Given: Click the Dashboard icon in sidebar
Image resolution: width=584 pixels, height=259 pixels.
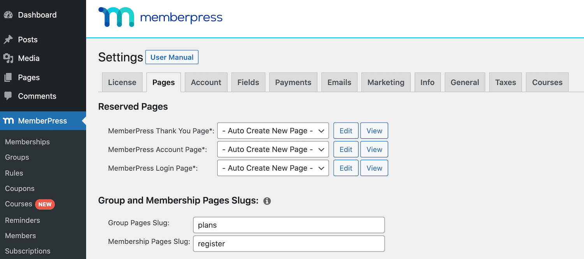Looking at the screenshot, I should [9, 14].
